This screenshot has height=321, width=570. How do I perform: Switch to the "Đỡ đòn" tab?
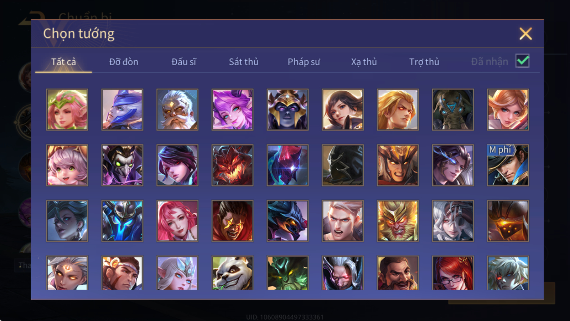124,62
